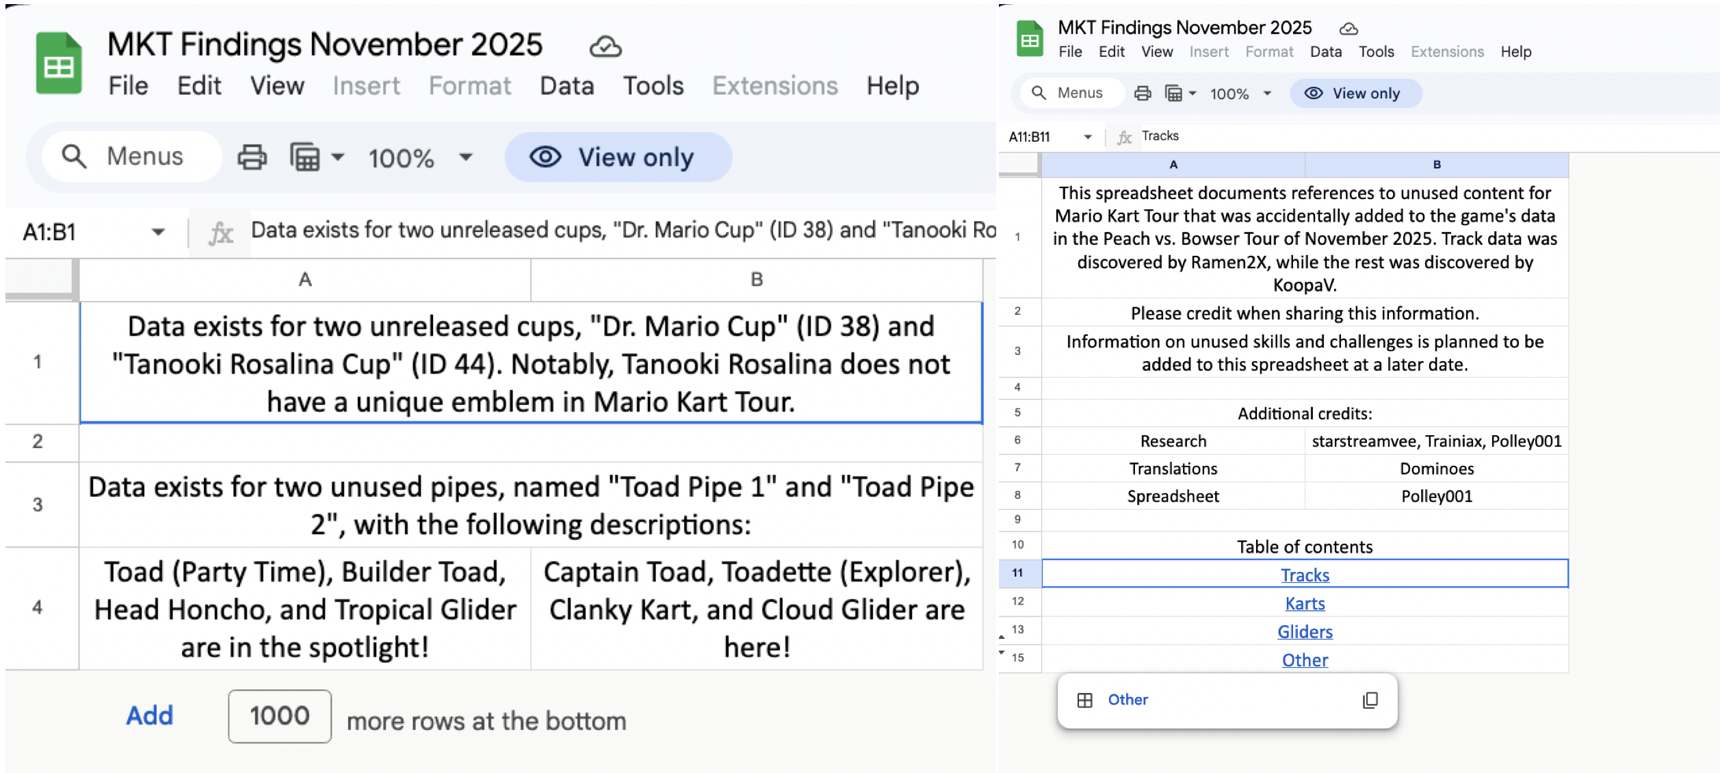Screen dimensions: 1720x773
Task: Click copy icon in the Other link popup
Action: click(1370, 700)
